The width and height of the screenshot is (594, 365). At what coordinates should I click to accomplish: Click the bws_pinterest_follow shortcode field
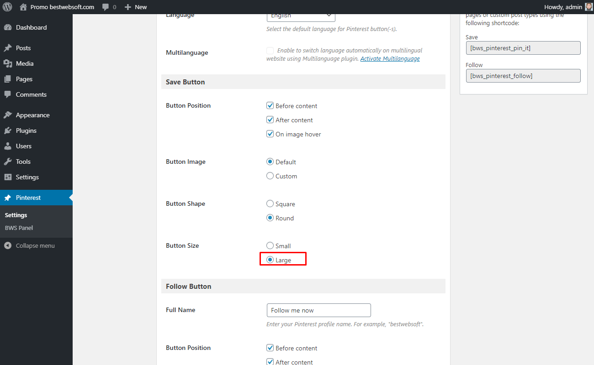[523, 76]
